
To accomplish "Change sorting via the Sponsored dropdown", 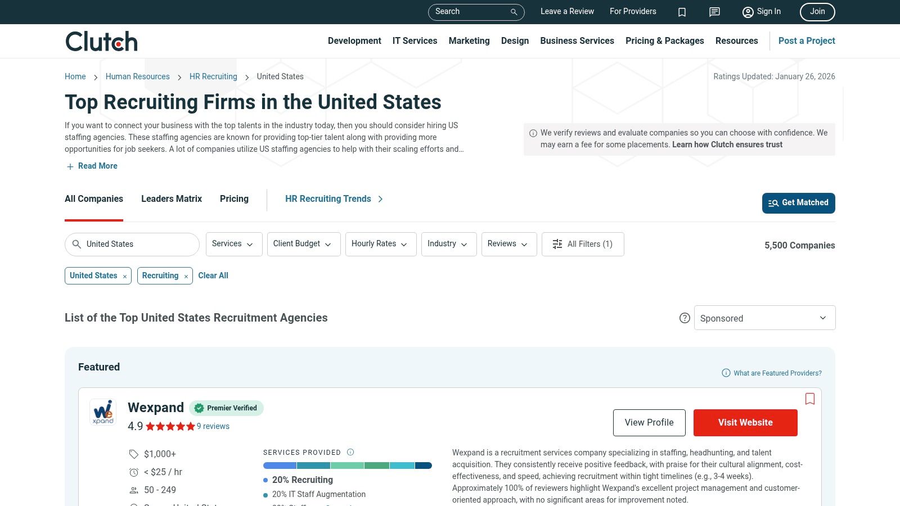I will point(764,318).
